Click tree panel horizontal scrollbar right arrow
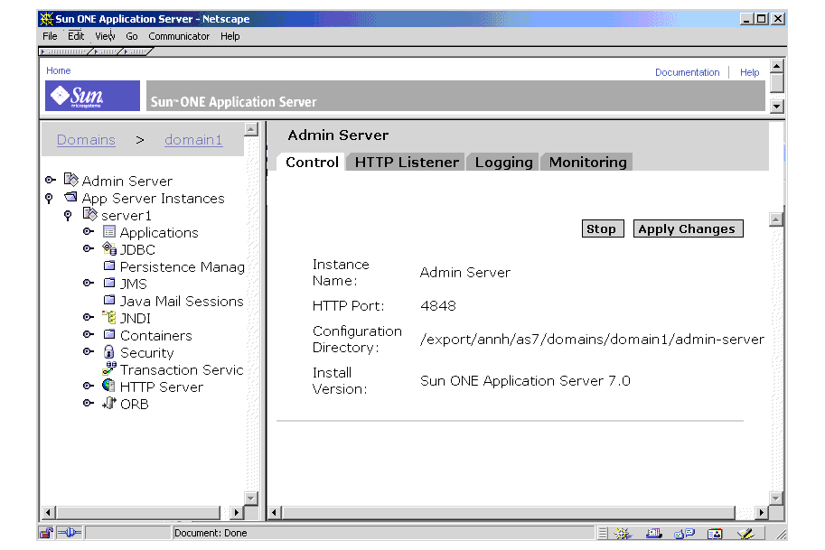The image size is (825, 550). point(236,512)
